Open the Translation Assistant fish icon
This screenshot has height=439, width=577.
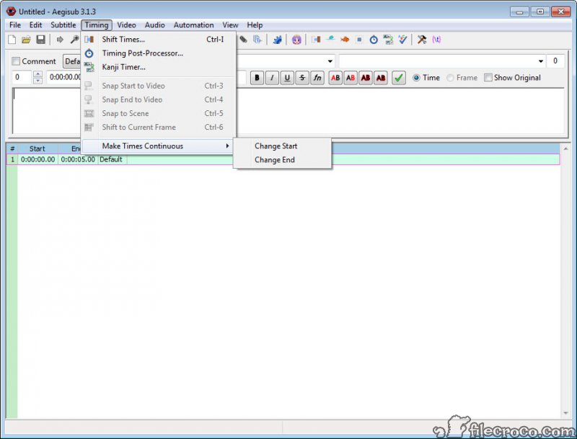pyautogui.click(x=345, y=40)
